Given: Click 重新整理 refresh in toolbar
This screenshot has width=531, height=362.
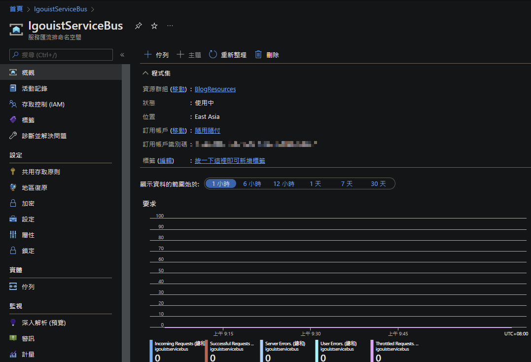Looking at the screenshot, I should click(x=228, y=55).
